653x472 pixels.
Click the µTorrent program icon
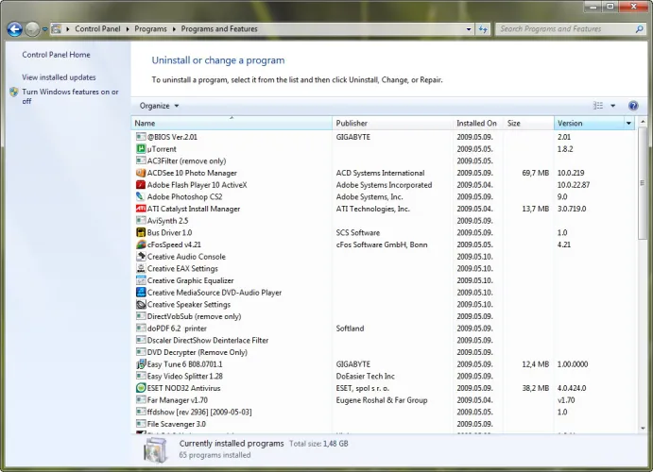(x=141, y=148)
